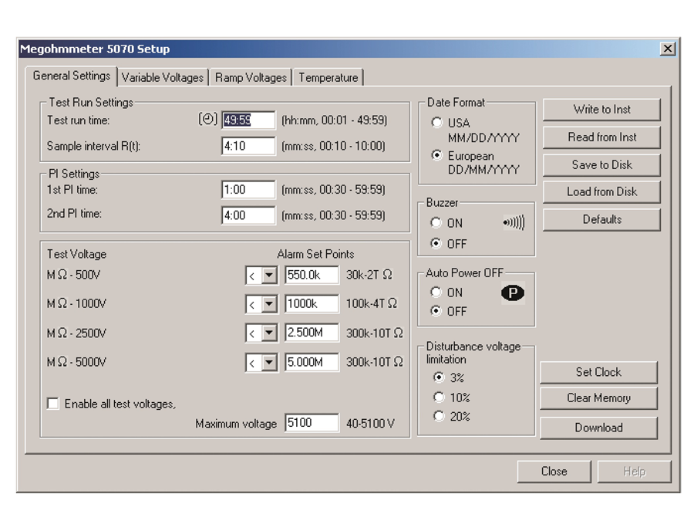Open the 5000V alarm comparison dropdown

click(269, 363)
